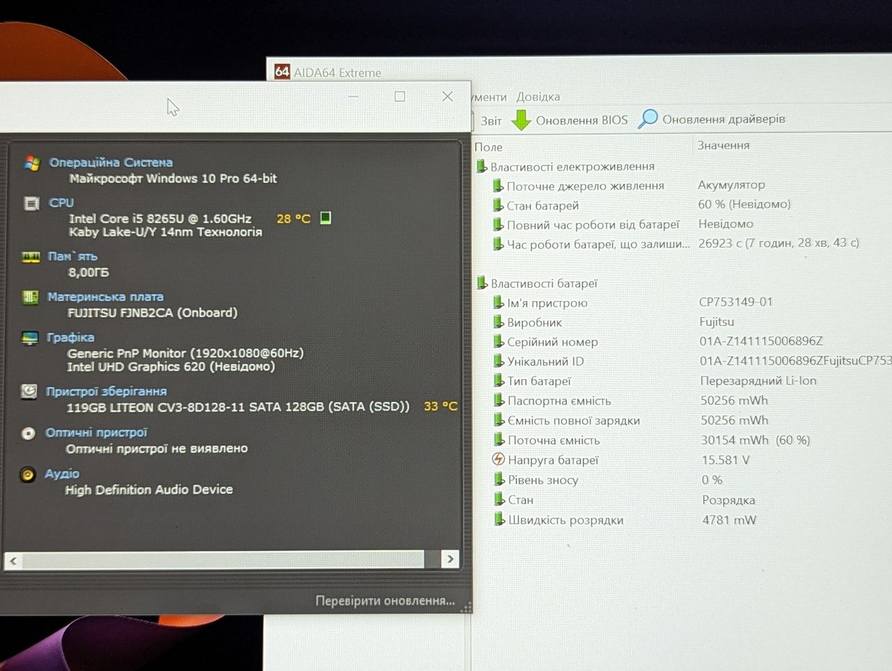This screenshot has height=671, width=892.
Task: Click the AIDA64 logo in the title bar
Action: [282, 71]
